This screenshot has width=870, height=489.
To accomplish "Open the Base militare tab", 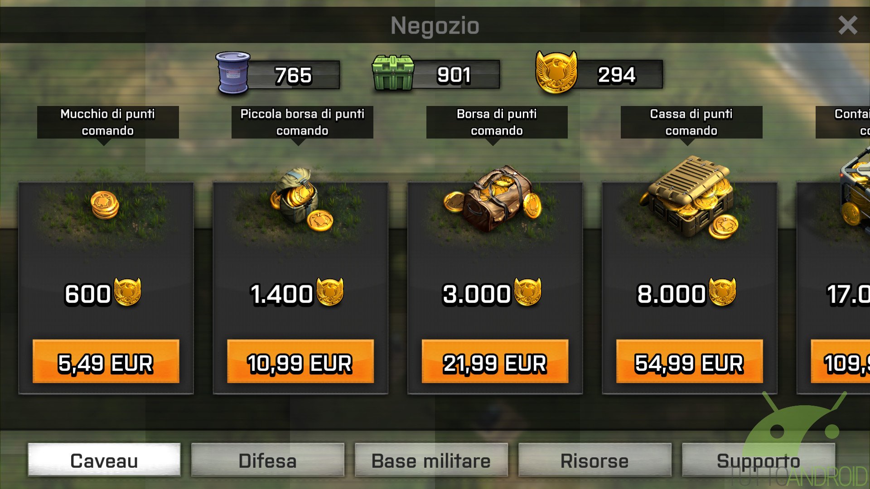I will [x=431, y=460].
